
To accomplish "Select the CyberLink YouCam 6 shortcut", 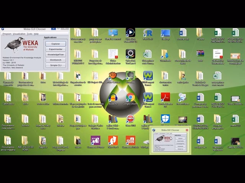I will (x=131, y=57).
